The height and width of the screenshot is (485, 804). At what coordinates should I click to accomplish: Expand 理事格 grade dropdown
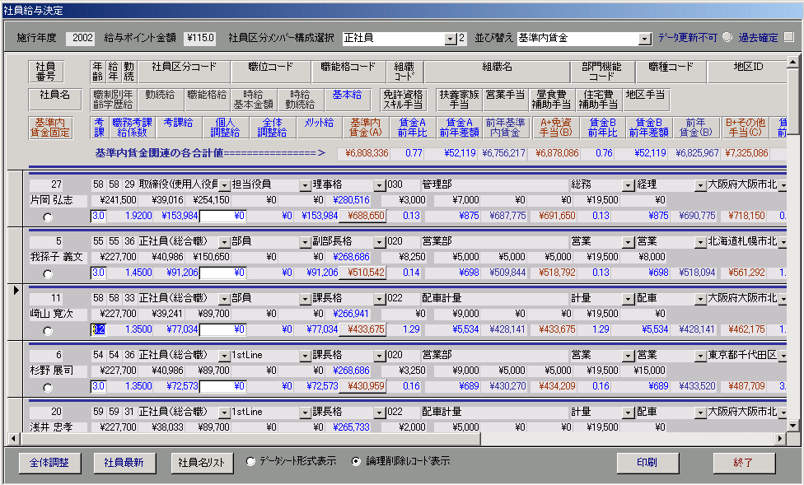pyautogui.click(x=379, y=185)
